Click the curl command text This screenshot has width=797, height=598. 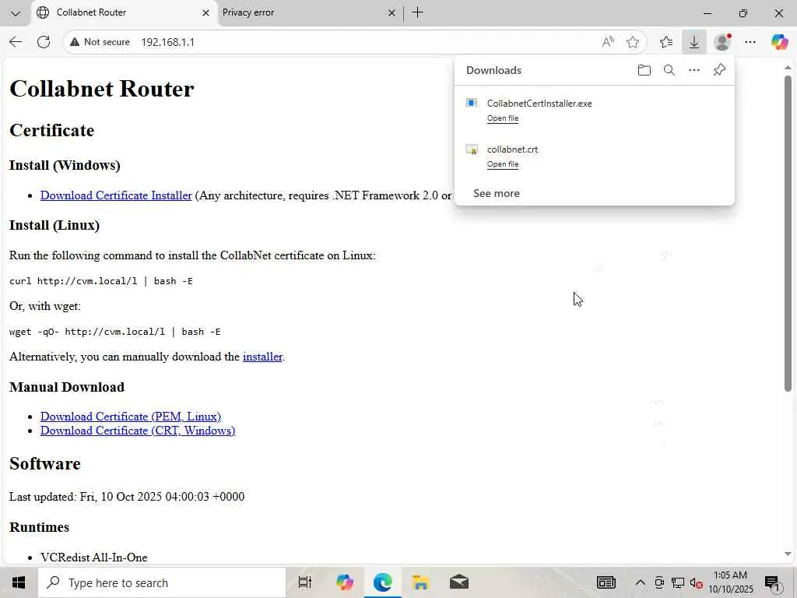tap(100, 280)
